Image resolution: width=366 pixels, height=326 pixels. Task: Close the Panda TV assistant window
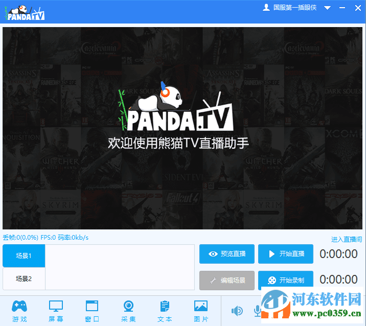click(358, 8)
